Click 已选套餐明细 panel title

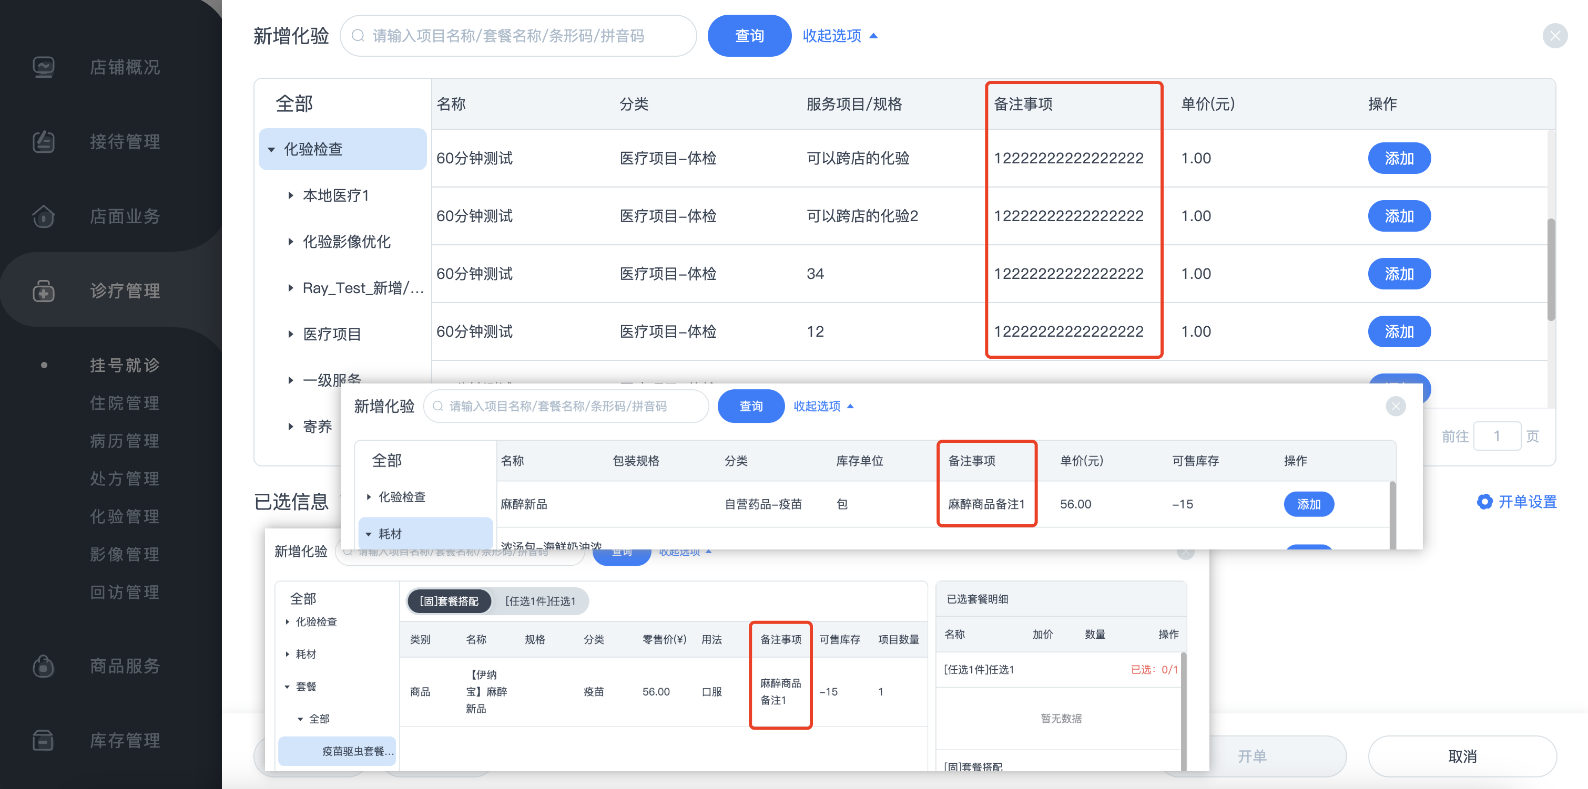tap(977, 599)
